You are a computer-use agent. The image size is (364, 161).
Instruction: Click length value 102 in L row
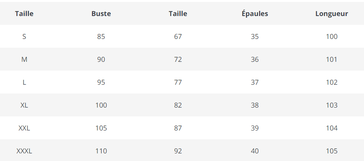[331, 82]
